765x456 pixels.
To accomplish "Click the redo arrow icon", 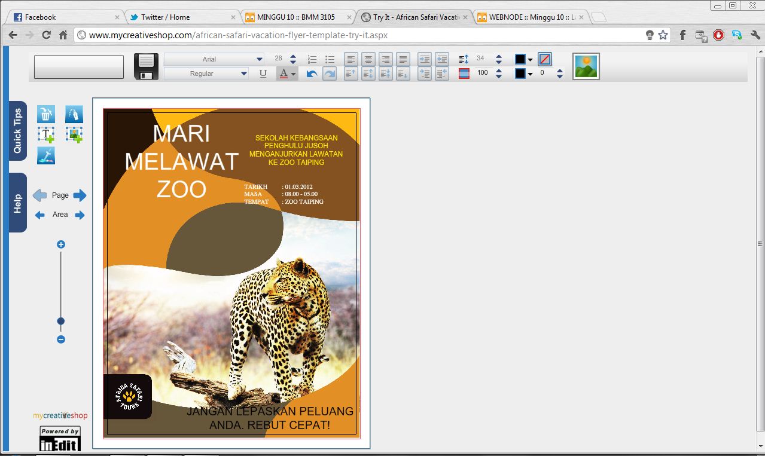I will [330, 74].
